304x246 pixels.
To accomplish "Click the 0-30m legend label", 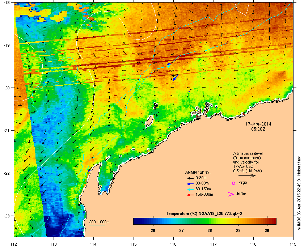I will tap(201, 178).
